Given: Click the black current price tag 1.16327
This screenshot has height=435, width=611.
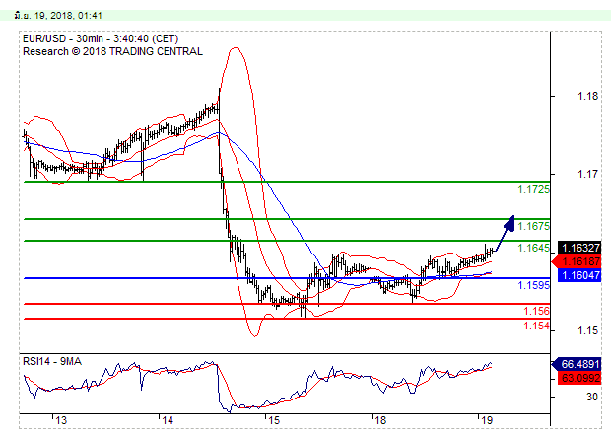Looking at the screenshot, I should 580,248.
